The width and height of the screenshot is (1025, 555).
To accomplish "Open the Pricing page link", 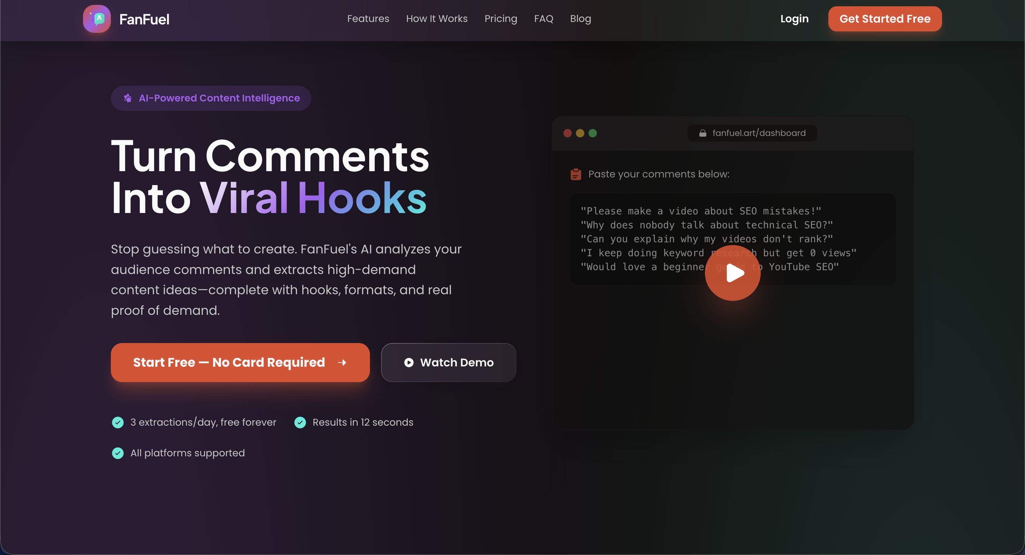I will coord(501,19).
